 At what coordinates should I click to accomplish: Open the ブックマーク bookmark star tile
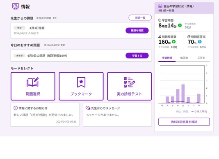[81, 86]
